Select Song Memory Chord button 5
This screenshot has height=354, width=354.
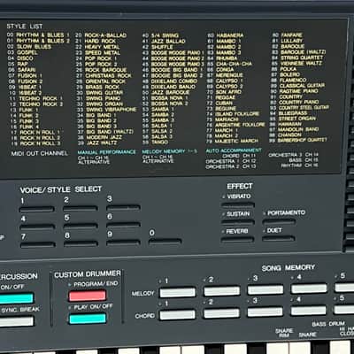(x=344, y=309)
